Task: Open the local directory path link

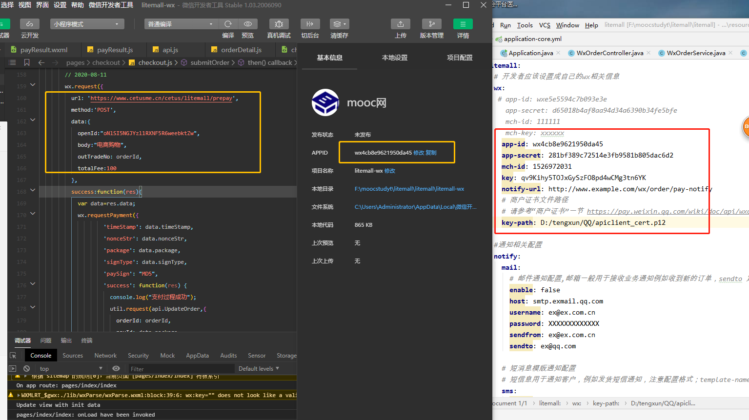Action: tap(409, 189)
